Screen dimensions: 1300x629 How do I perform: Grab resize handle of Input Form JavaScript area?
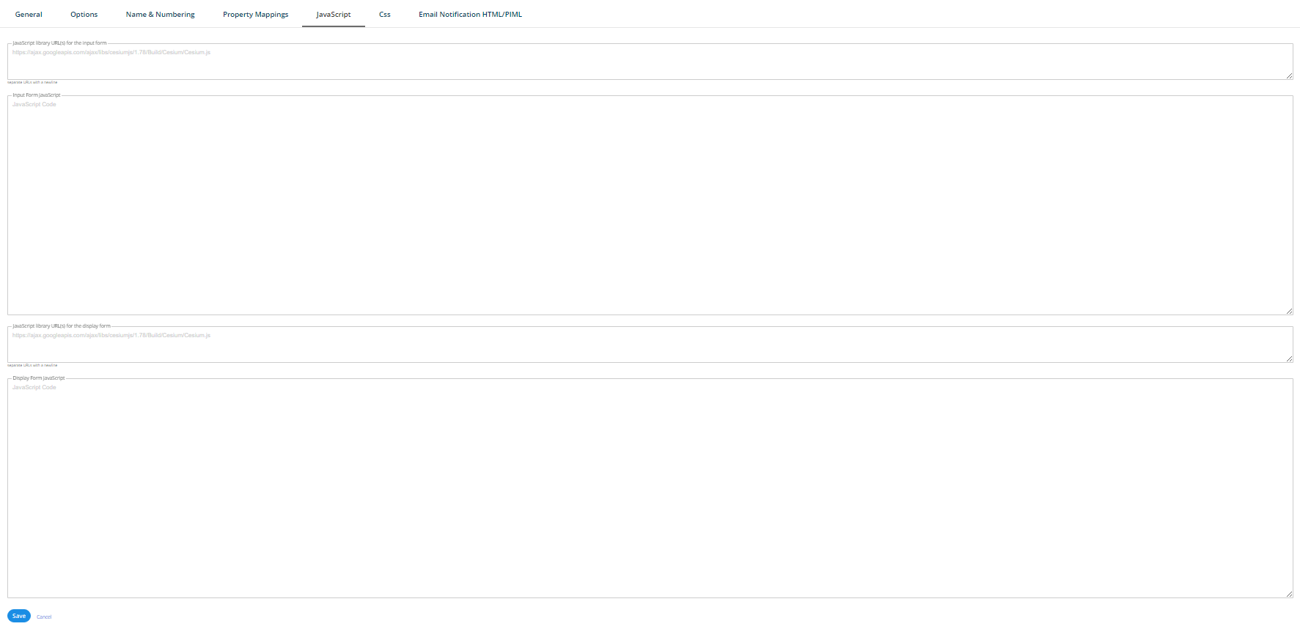pyautogui.click(x=1289, y=311)
